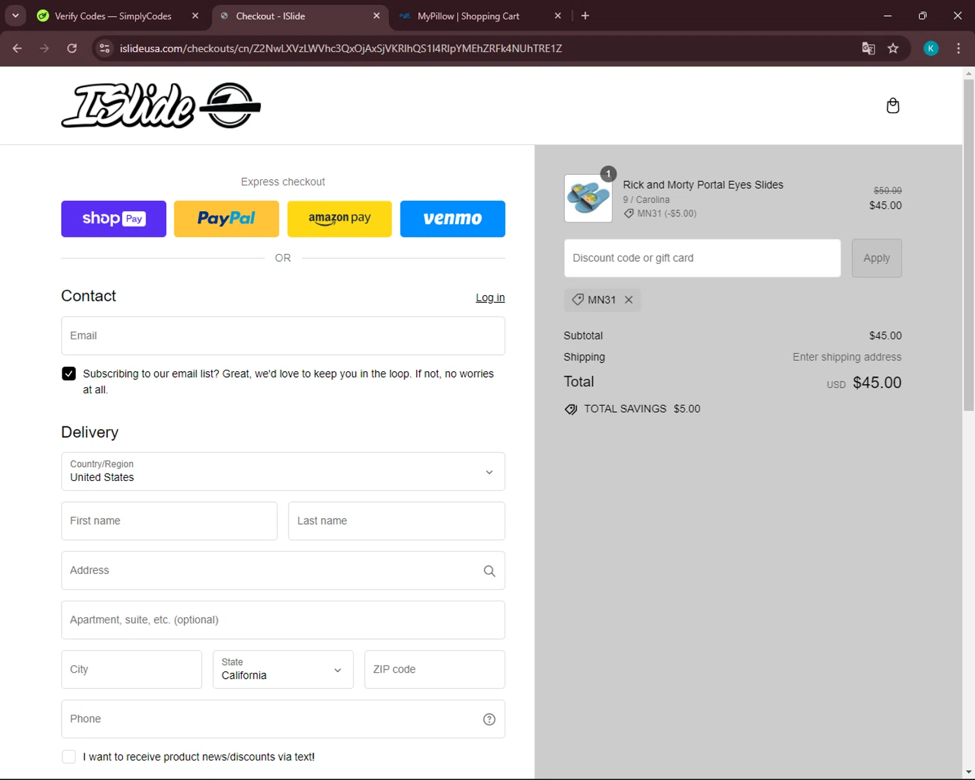Click the translate page icon
The height and width of the screenshot is (780, 975).
pos(868,48)
